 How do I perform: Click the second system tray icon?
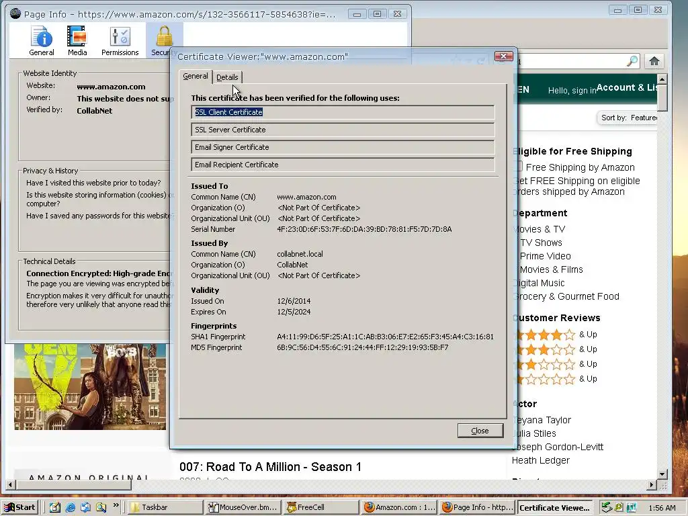coord(619,508)
